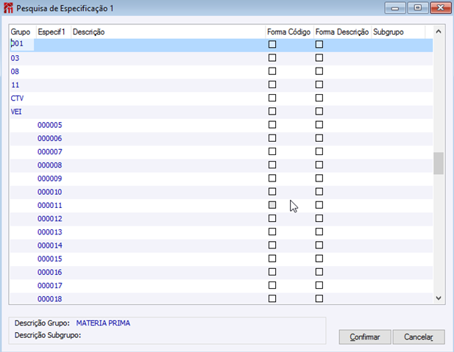Select specification 000014

(x=50, y=245)
